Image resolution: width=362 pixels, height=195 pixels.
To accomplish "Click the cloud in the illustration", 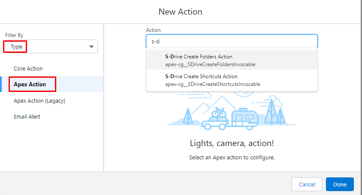I will coord(277,101).
